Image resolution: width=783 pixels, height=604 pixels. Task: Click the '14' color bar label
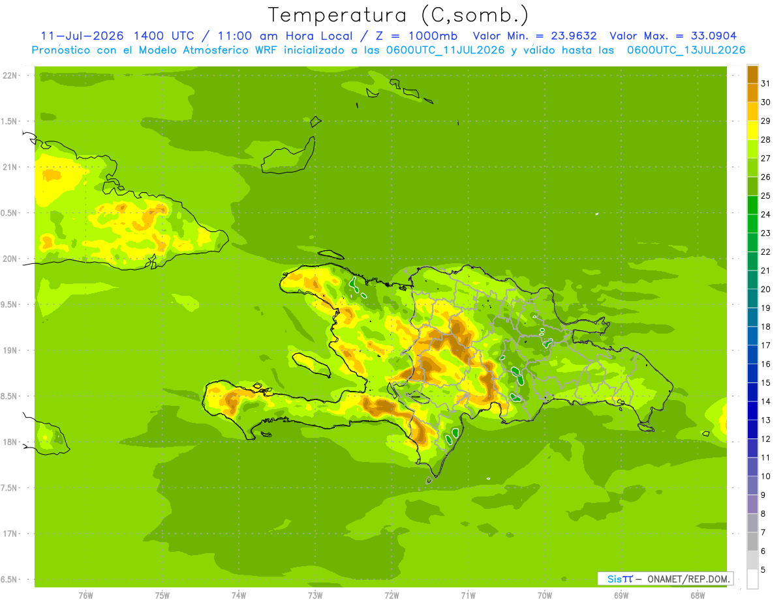766,401
